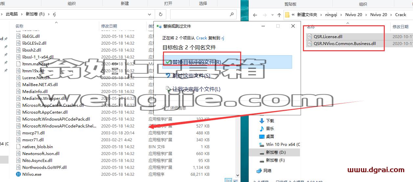Expand the 详细信息 details section
413x182 pixels.
175,108
